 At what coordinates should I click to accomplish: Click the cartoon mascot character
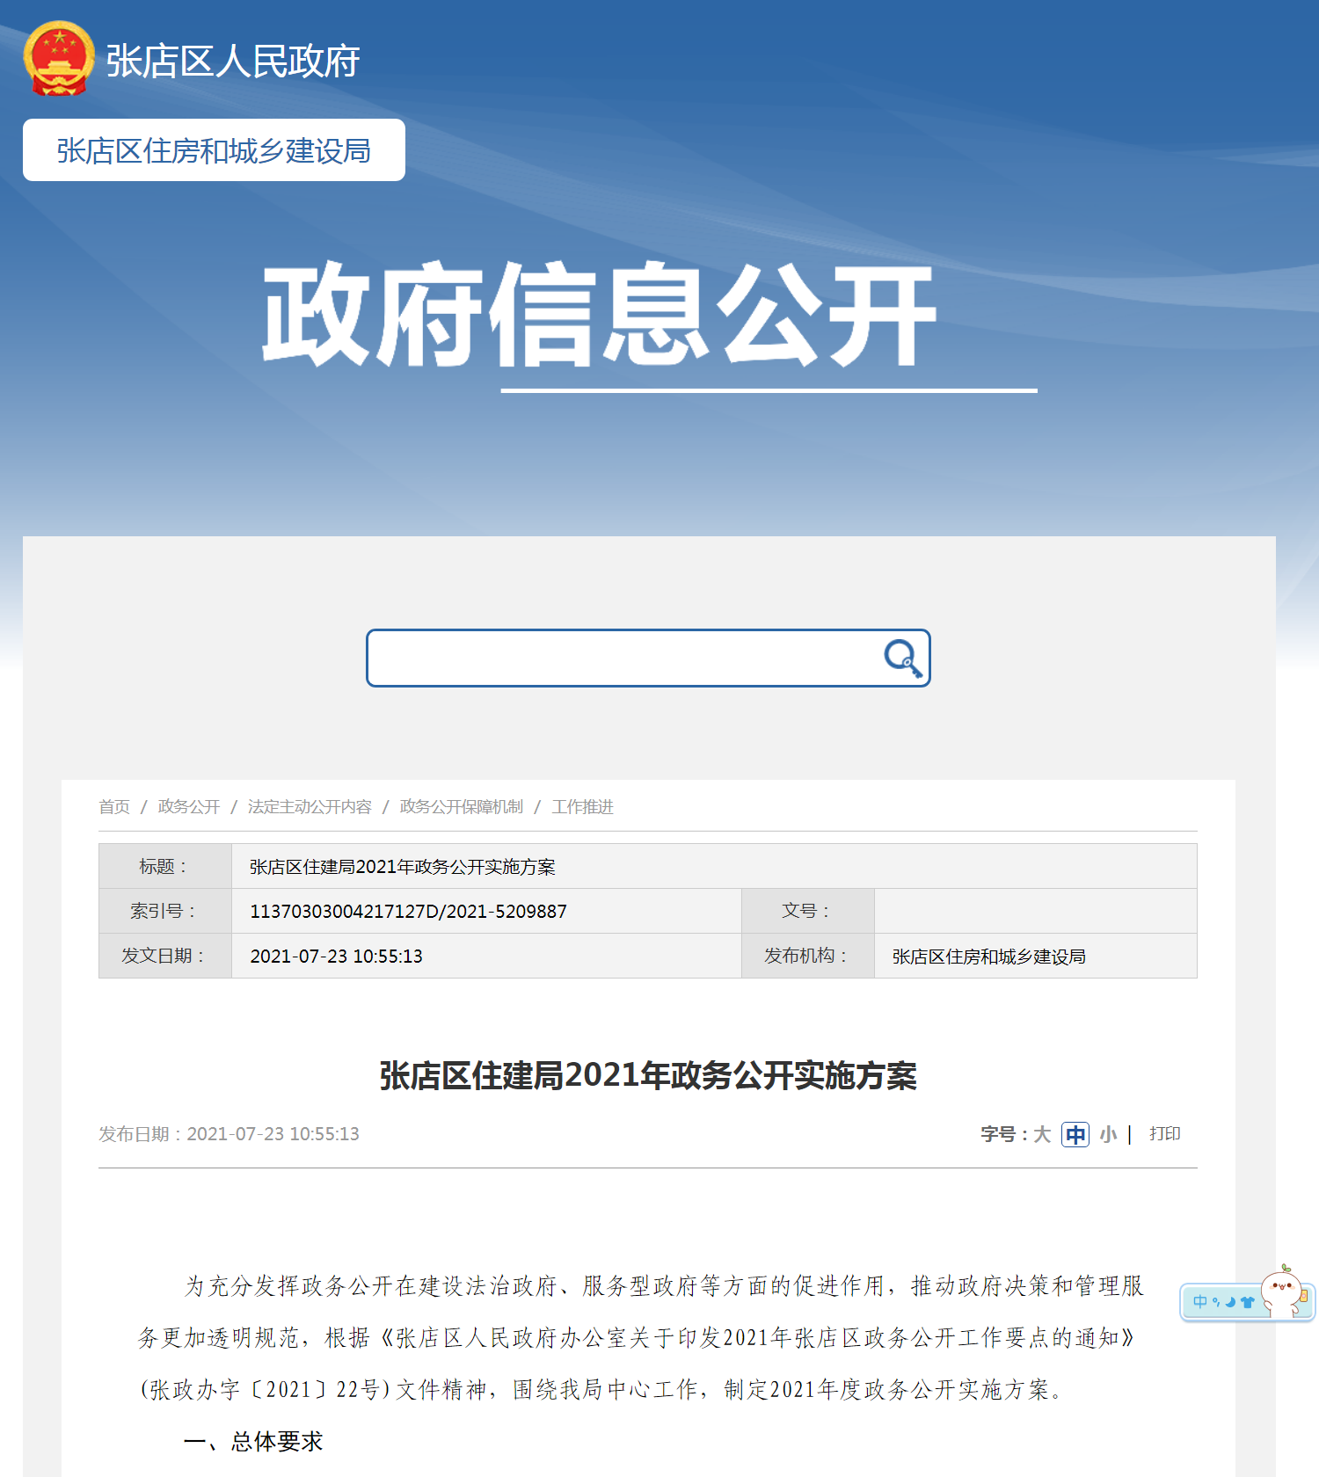(x=1283, y=1293)
